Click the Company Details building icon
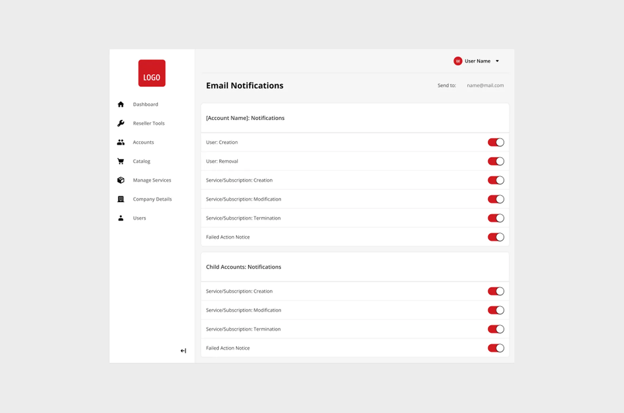Viewport: 624px width, 413px height. point(121,199)
